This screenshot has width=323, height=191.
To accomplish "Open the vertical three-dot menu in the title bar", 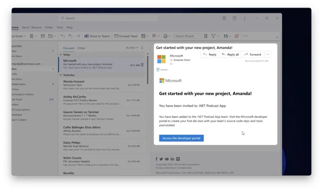I will [x=245, y=18].
